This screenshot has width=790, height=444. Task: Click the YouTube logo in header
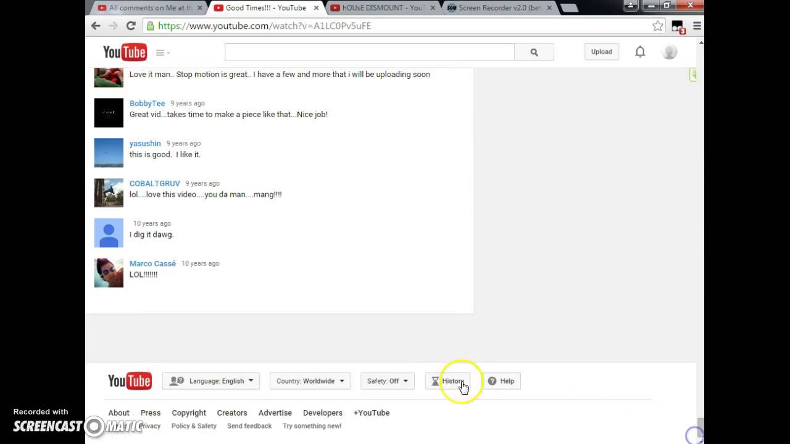click(125, 52)
